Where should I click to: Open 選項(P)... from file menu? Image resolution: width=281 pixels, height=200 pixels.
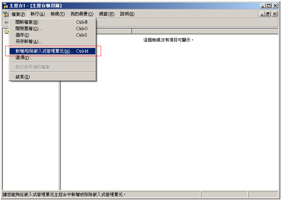point(52,58)
